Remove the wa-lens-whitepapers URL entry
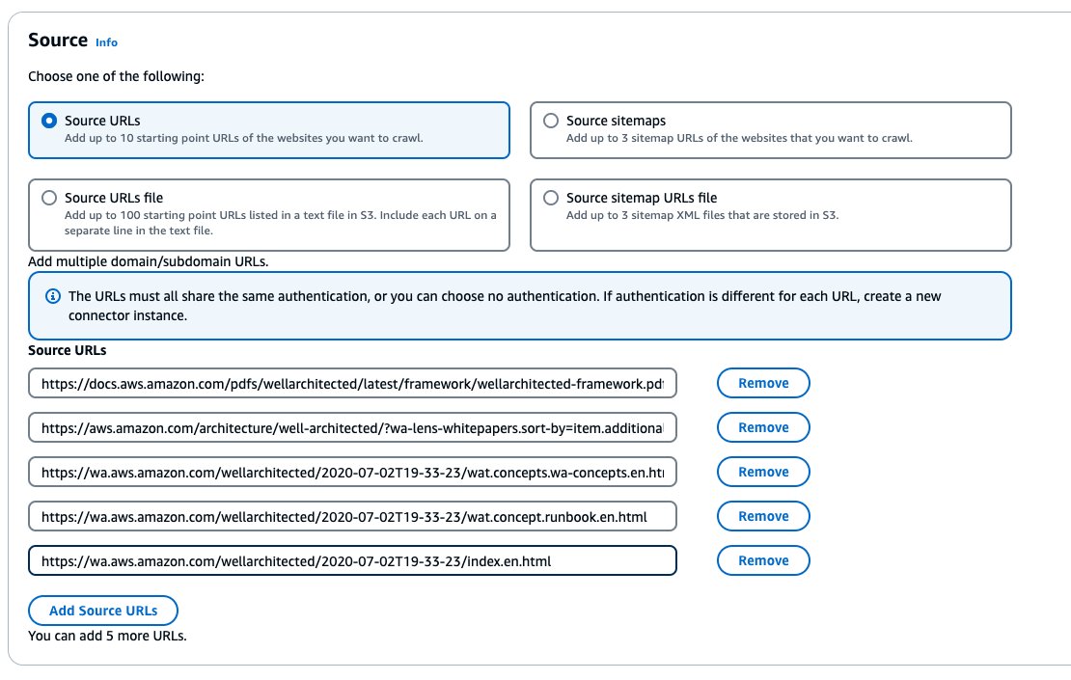This screenshot has height=680, width=1071. click(x=763, y=427)
